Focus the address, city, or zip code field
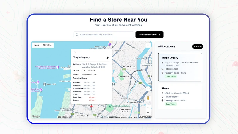 click(104, 35)
